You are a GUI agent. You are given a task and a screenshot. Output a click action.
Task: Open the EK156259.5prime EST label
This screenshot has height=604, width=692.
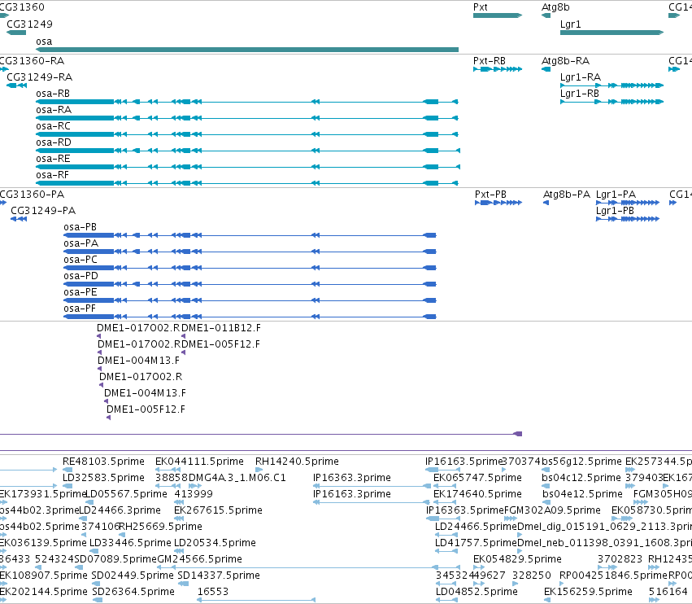pyautogui.click(x=588, y=592)
